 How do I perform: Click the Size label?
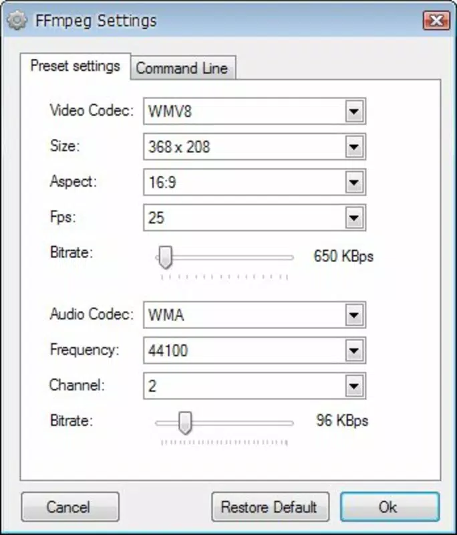pos(65,146)
